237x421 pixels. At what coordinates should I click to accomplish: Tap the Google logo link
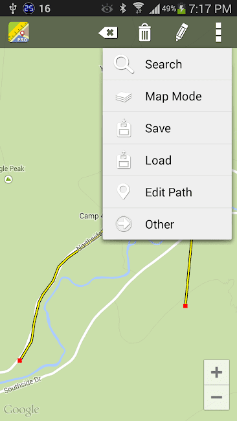(x=21, y=410)
